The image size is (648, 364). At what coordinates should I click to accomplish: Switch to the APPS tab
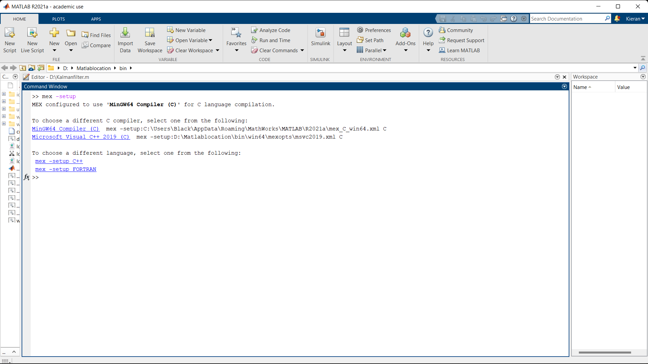(x=96, y=19)
